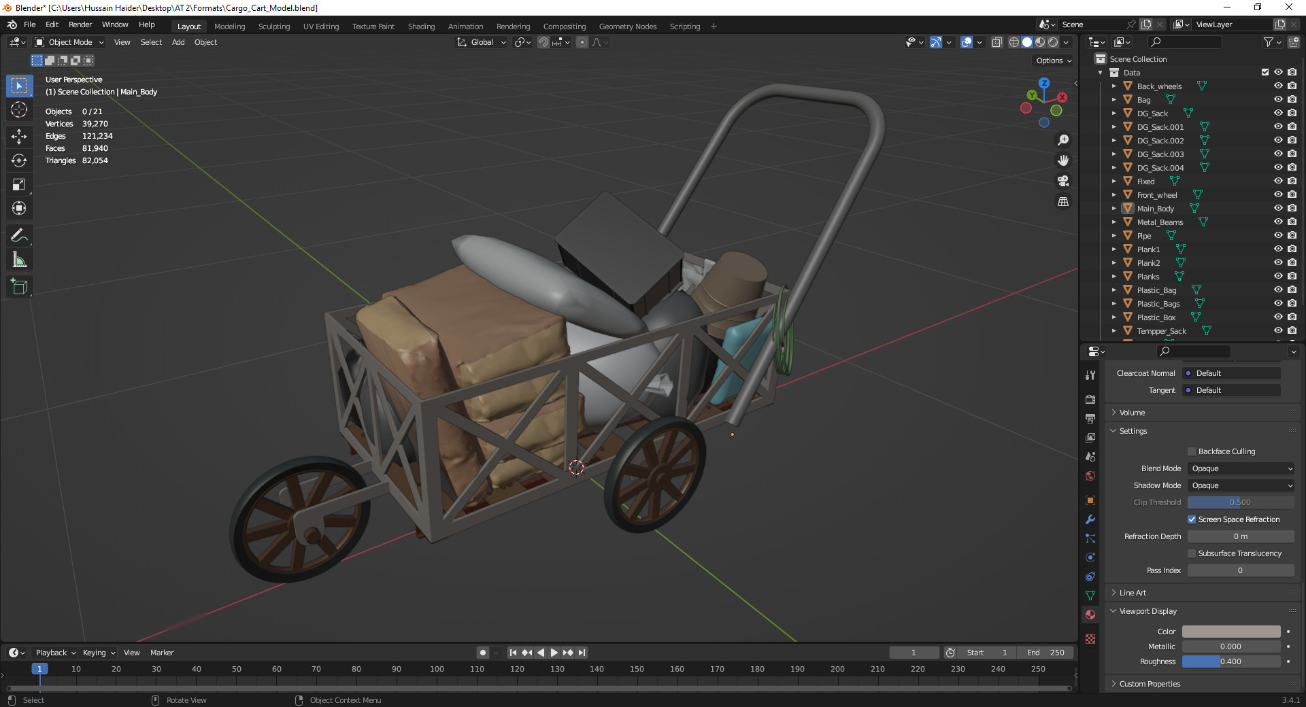The width and height of the screenshot is (1306, 707).
Task: Activate the Move tool
Action: [19, 137]
